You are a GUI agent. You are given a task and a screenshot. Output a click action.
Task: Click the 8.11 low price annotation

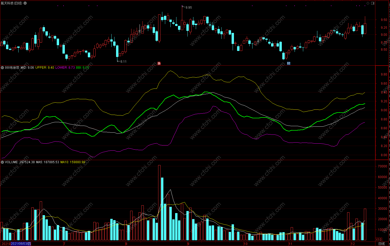click(x=123, y=61)
